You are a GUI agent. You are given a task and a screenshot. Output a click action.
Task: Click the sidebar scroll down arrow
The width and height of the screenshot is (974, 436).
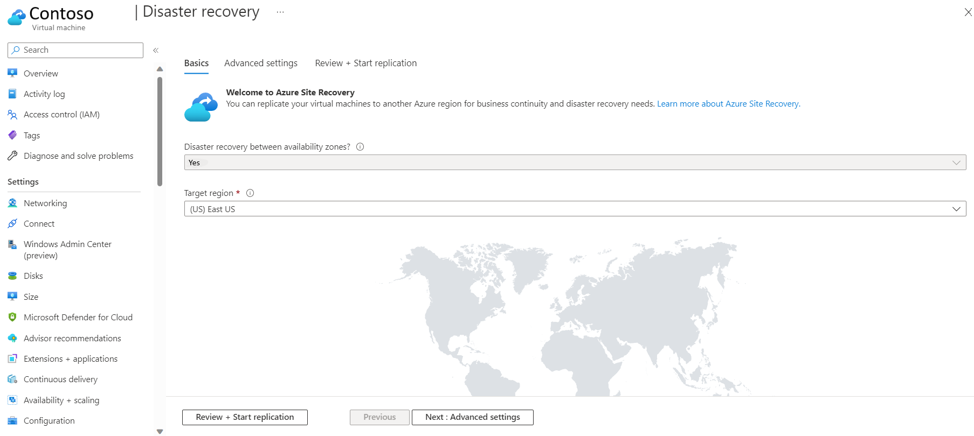pos(160,431)
